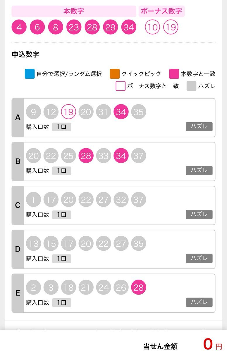Click bonus number ball 10
The width and height of the screenshot is (227, 351).
click(x=152, y=27)
